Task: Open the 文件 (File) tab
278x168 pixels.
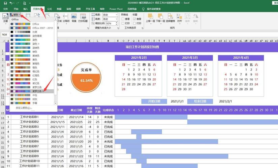Action: coord(5,9)
